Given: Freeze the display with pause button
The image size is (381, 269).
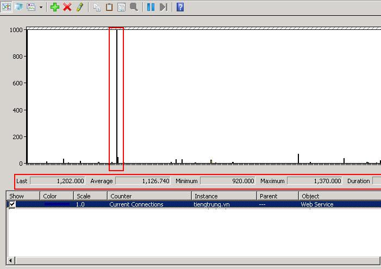Looking at the screenshot, I should [x=151, y=7].
